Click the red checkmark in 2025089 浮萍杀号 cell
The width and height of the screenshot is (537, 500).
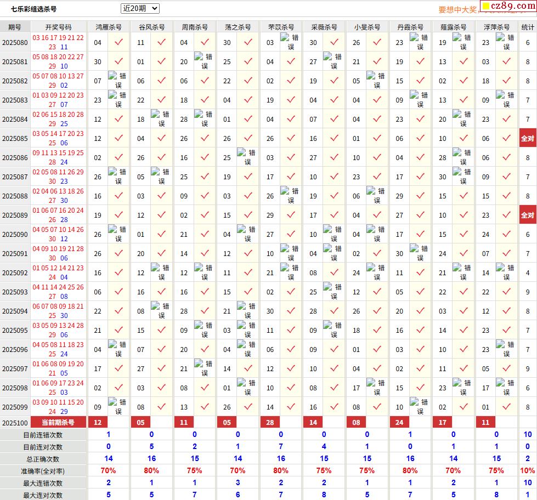[x=506, y=214]
